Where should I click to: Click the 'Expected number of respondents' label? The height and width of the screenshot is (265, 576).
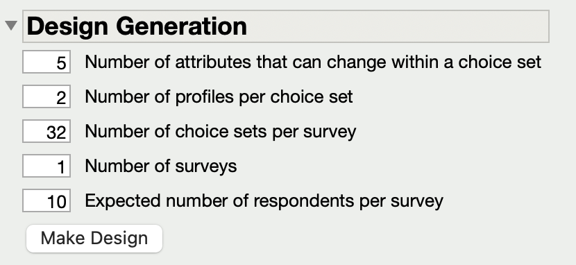pyautogui.click(x=264, y=200)
